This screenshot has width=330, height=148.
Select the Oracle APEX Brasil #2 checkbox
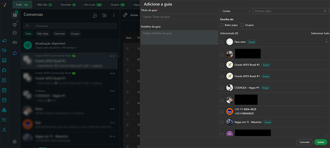(222, 65)
